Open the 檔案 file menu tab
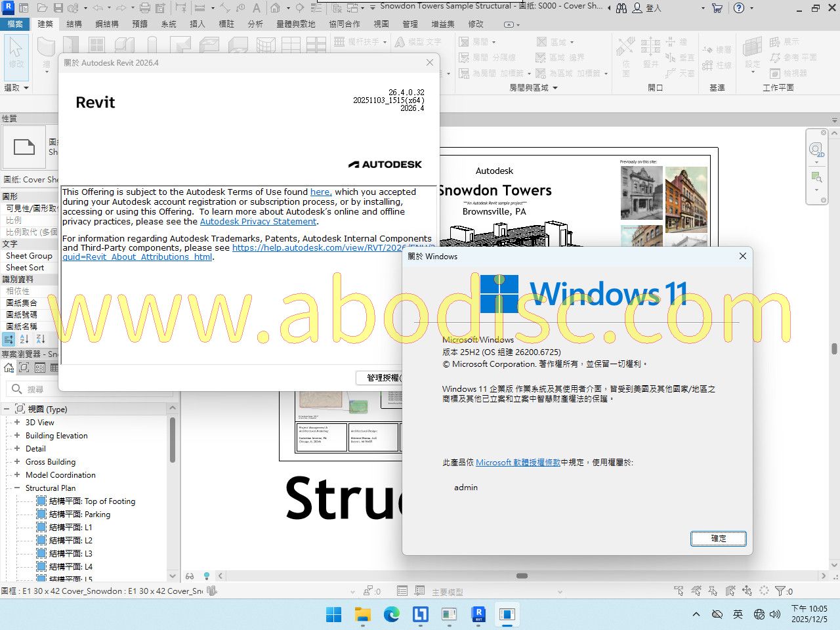The height and width of the screenshot is (630, 840). pos(15,24)
